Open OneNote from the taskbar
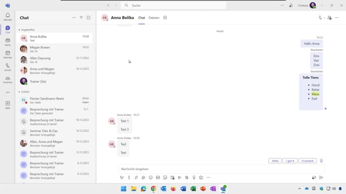The image size is (346, 194). 213,189
